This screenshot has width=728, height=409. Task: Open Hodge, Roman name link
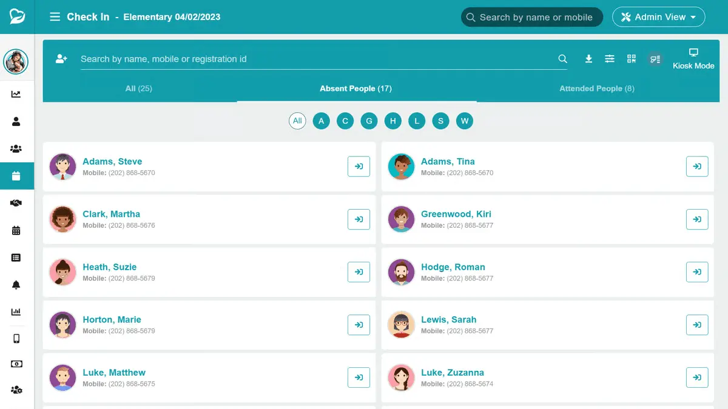tap(453, 267)
